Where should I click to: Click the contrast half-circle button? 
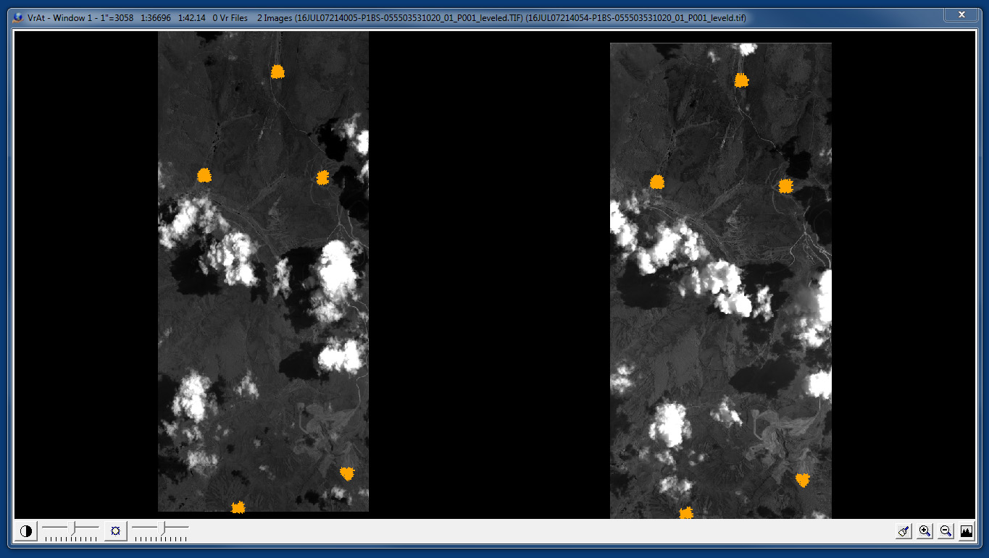coord(26,531)
